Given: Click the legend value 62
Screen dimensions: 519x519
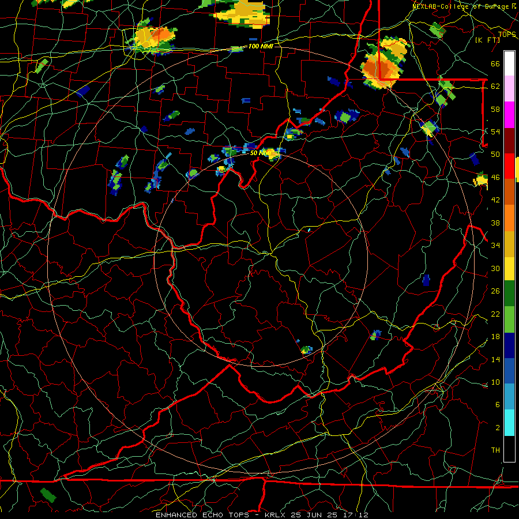Looking at the screenshot, I should tap(495, 86).
